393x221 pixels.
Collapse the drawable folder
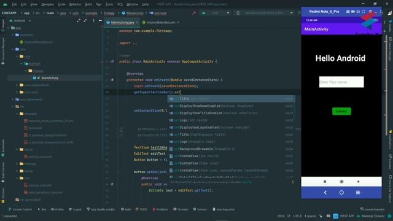(x=17, y=114)
